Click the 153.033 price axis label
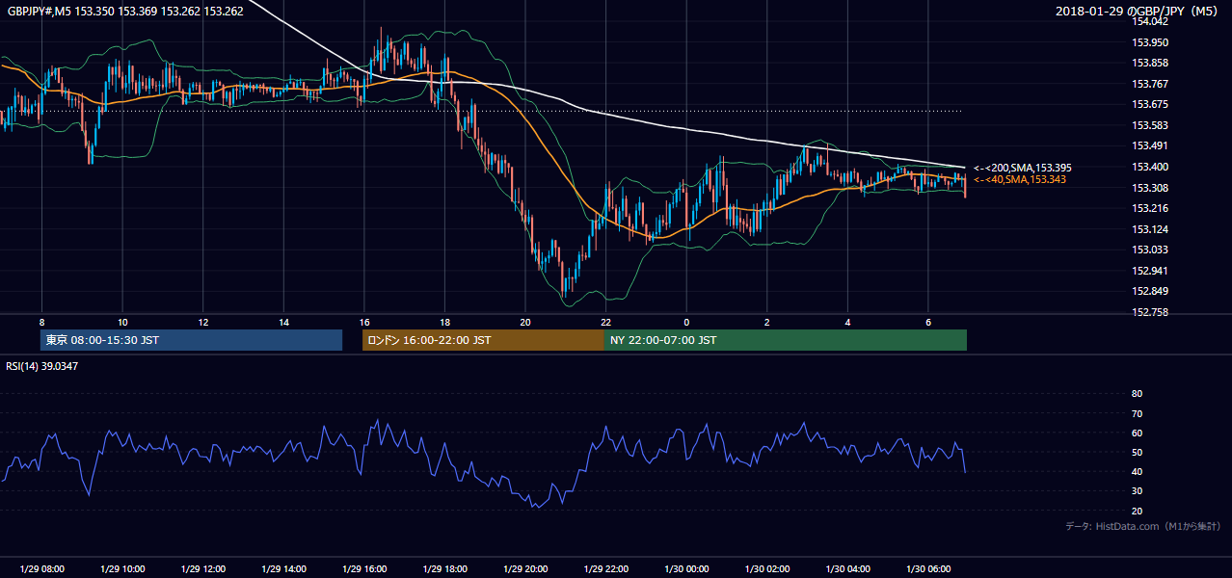This screenshot has width=1232, height=578. [1148, 250]
